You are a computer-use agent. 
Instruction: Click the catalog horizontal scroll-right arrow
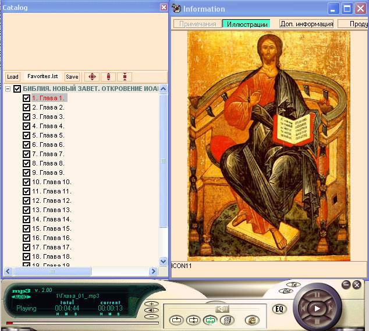pos(153,271)
